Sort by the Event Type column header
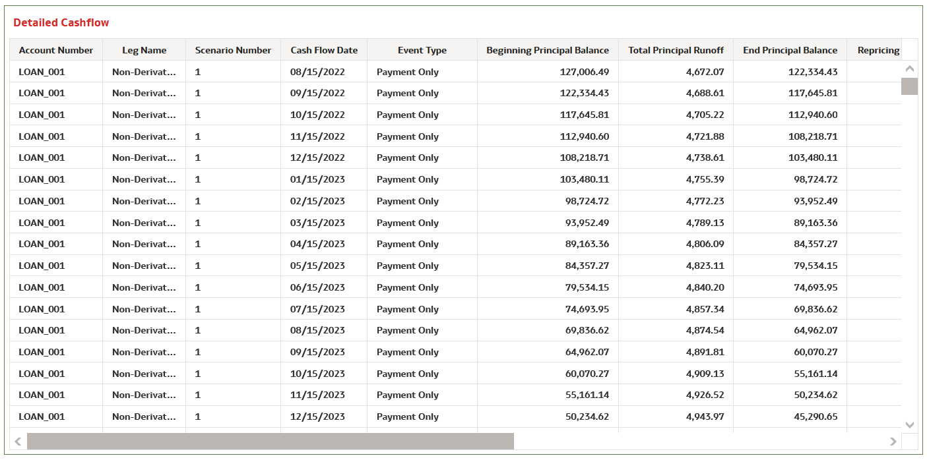 tap(422, 49)
